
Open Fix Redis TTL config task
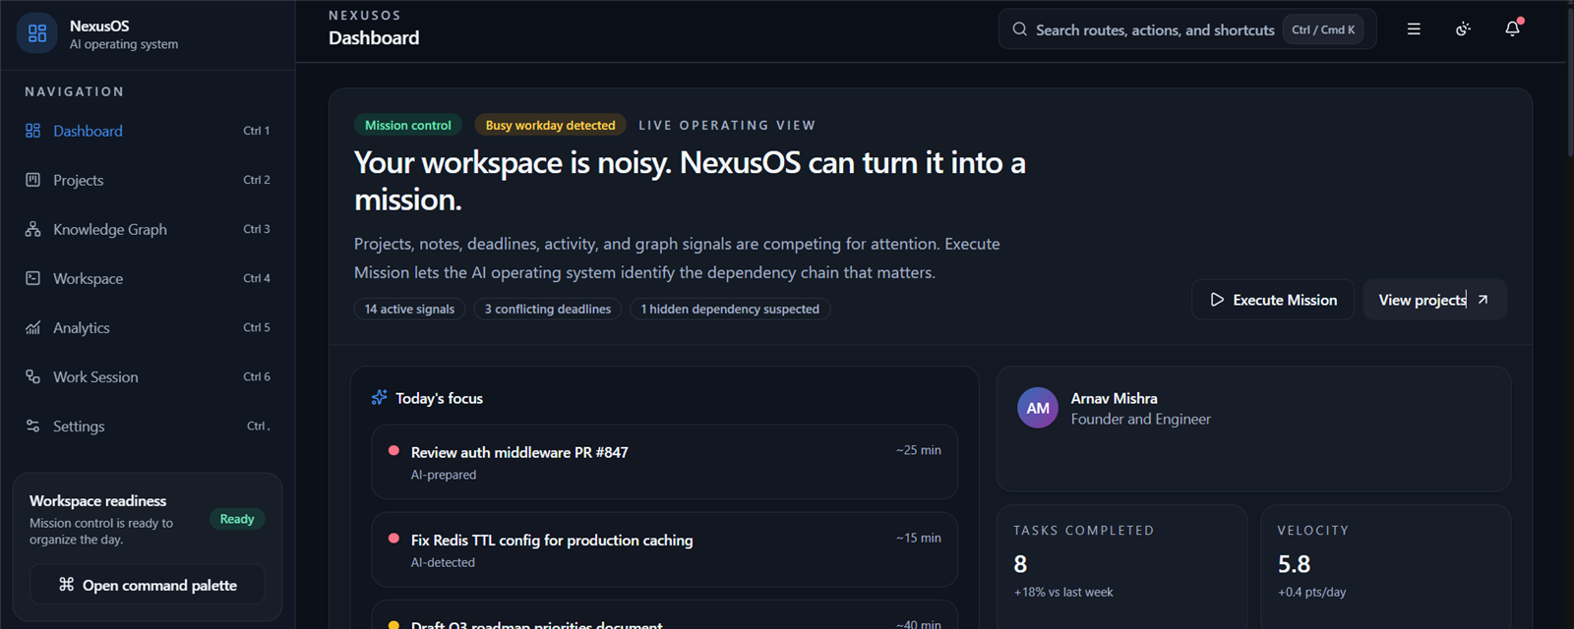tap(664, 549)
